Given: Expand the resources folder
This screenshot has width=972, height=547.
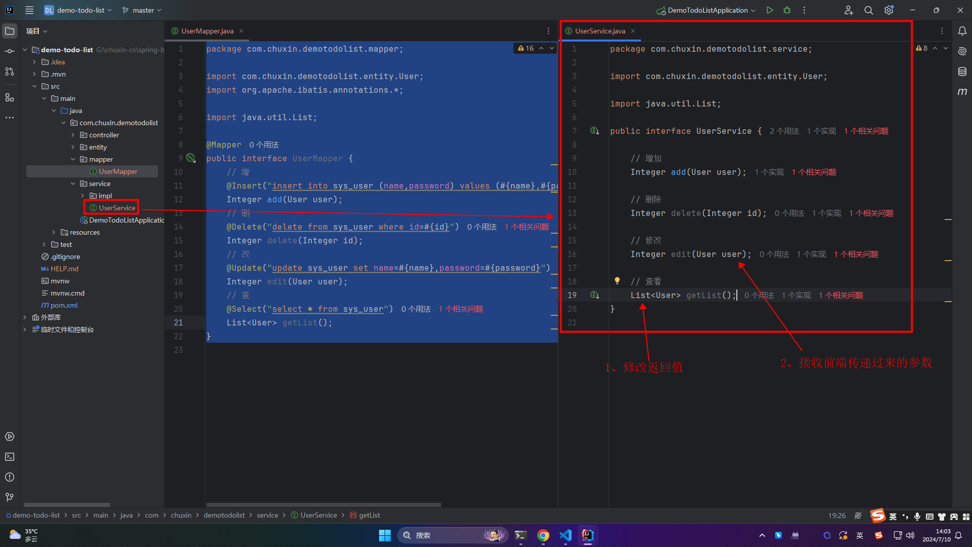Looking at the screenshot, I should point(54,232).
